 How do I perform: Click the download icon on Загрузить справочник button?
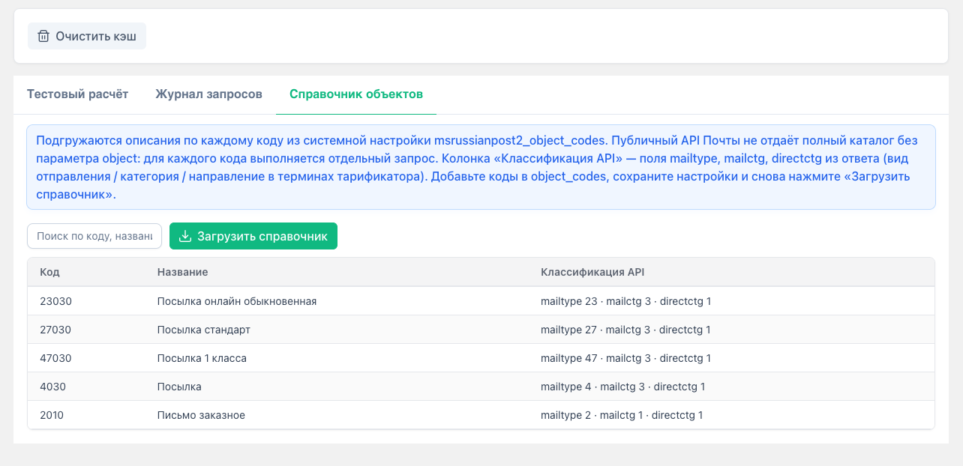184,235
